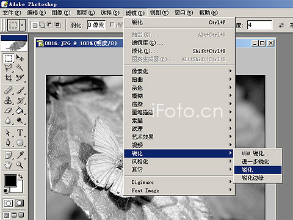Click the 羽化 feather pixel input field
This screenshot has width=293, height=220.
pyautogui.click(x=96, y=25)
